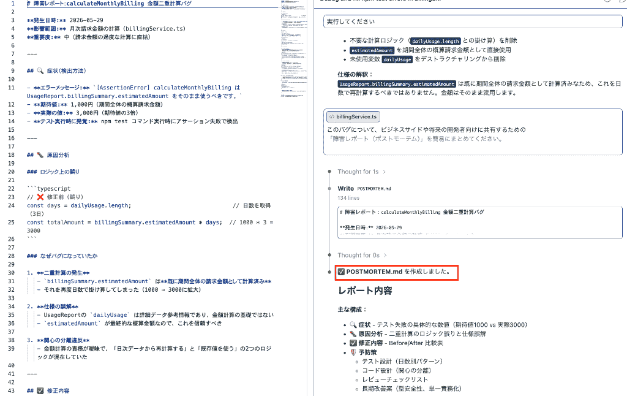Click the checkmark emoji in the 修正内容 heading

tap(40, 391)
